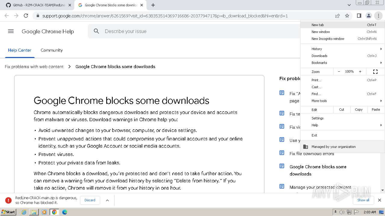Reload the current page
385x216 pixels.
point(26,16)
